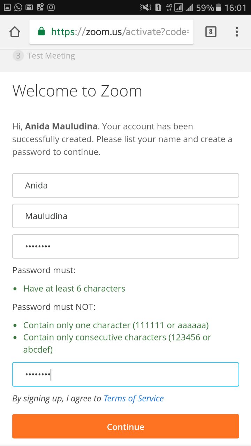Tap the gallery image notification icon

pyautogui.click(x=7, y=7)
